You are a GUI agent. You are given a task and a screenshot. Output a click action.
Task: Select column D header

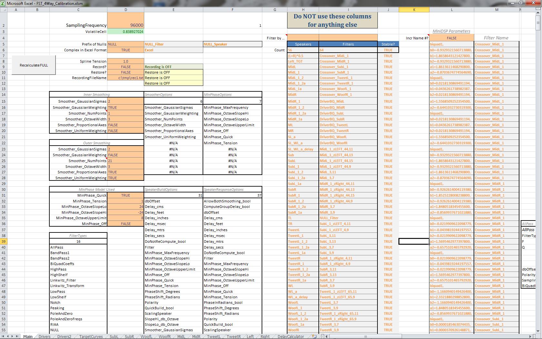coord(126,10)
